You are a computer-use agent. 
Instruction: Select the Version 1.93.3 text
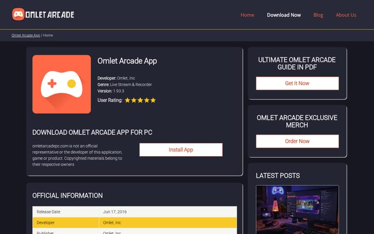pos(110,91)
